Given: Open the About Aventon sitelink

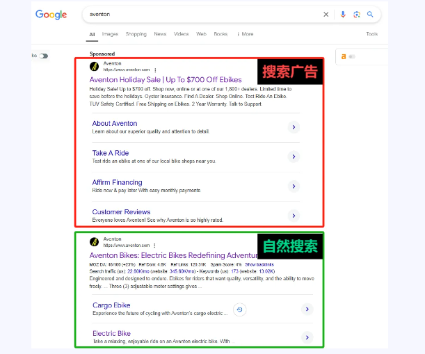Looking at the screenshot, I should click(x=115, y=124).
